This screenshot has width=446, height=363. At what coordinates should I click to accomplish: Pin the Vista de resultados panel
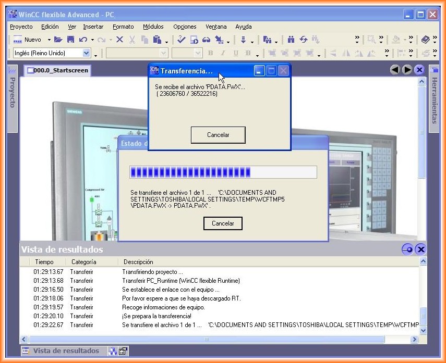pos(407,249)
